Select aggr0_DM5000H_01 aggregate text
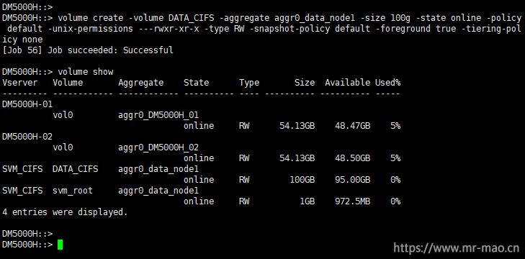The height and width of the screenshot is (259, 525). [158, 115]
